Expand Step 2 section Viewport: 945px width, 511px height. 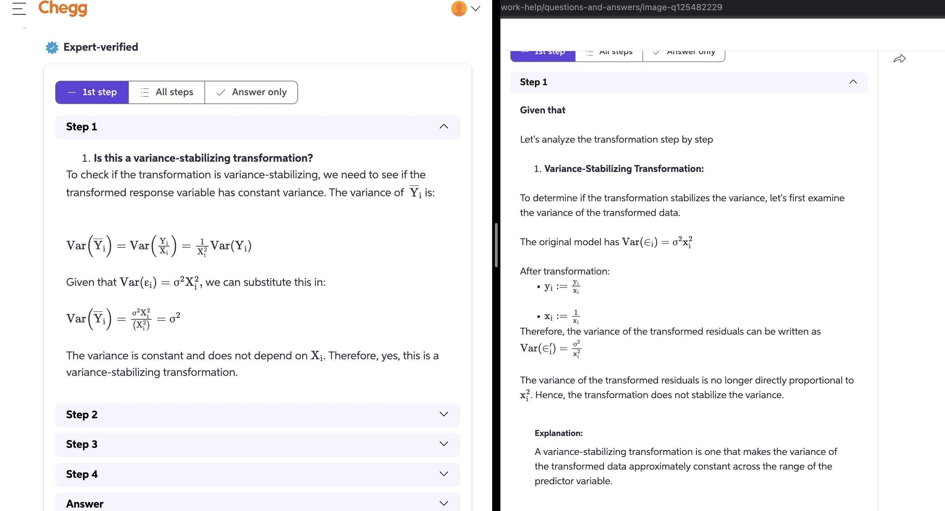click(257, 415)
